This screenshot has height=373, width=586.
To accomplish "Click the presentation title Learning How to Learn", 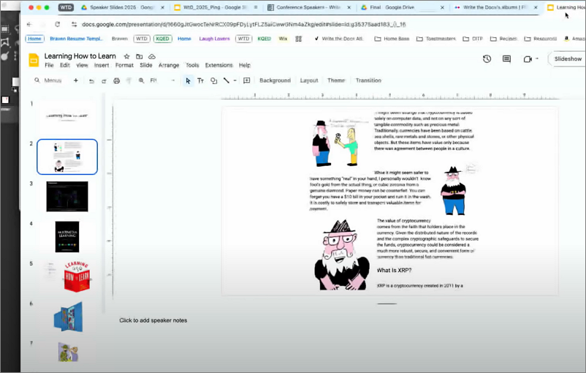I will click(x=80, y=56).
